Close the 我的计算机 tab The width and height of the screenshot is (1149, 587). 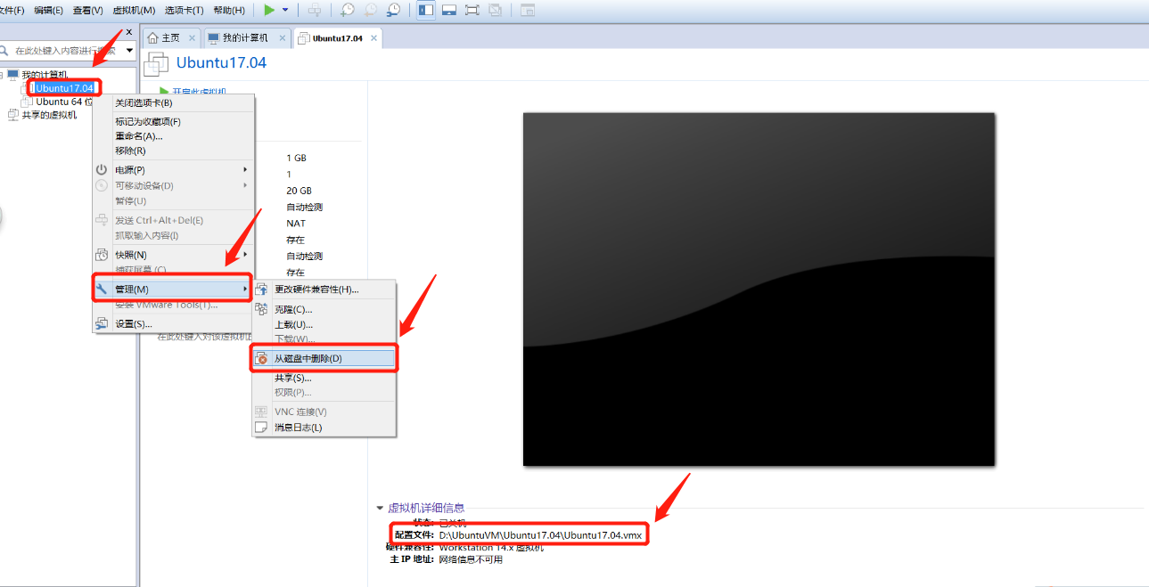point(283,38)
